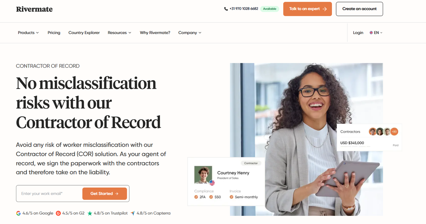Go to the Pricing page
Screen dimensions: 426x224
click(54, 33)
